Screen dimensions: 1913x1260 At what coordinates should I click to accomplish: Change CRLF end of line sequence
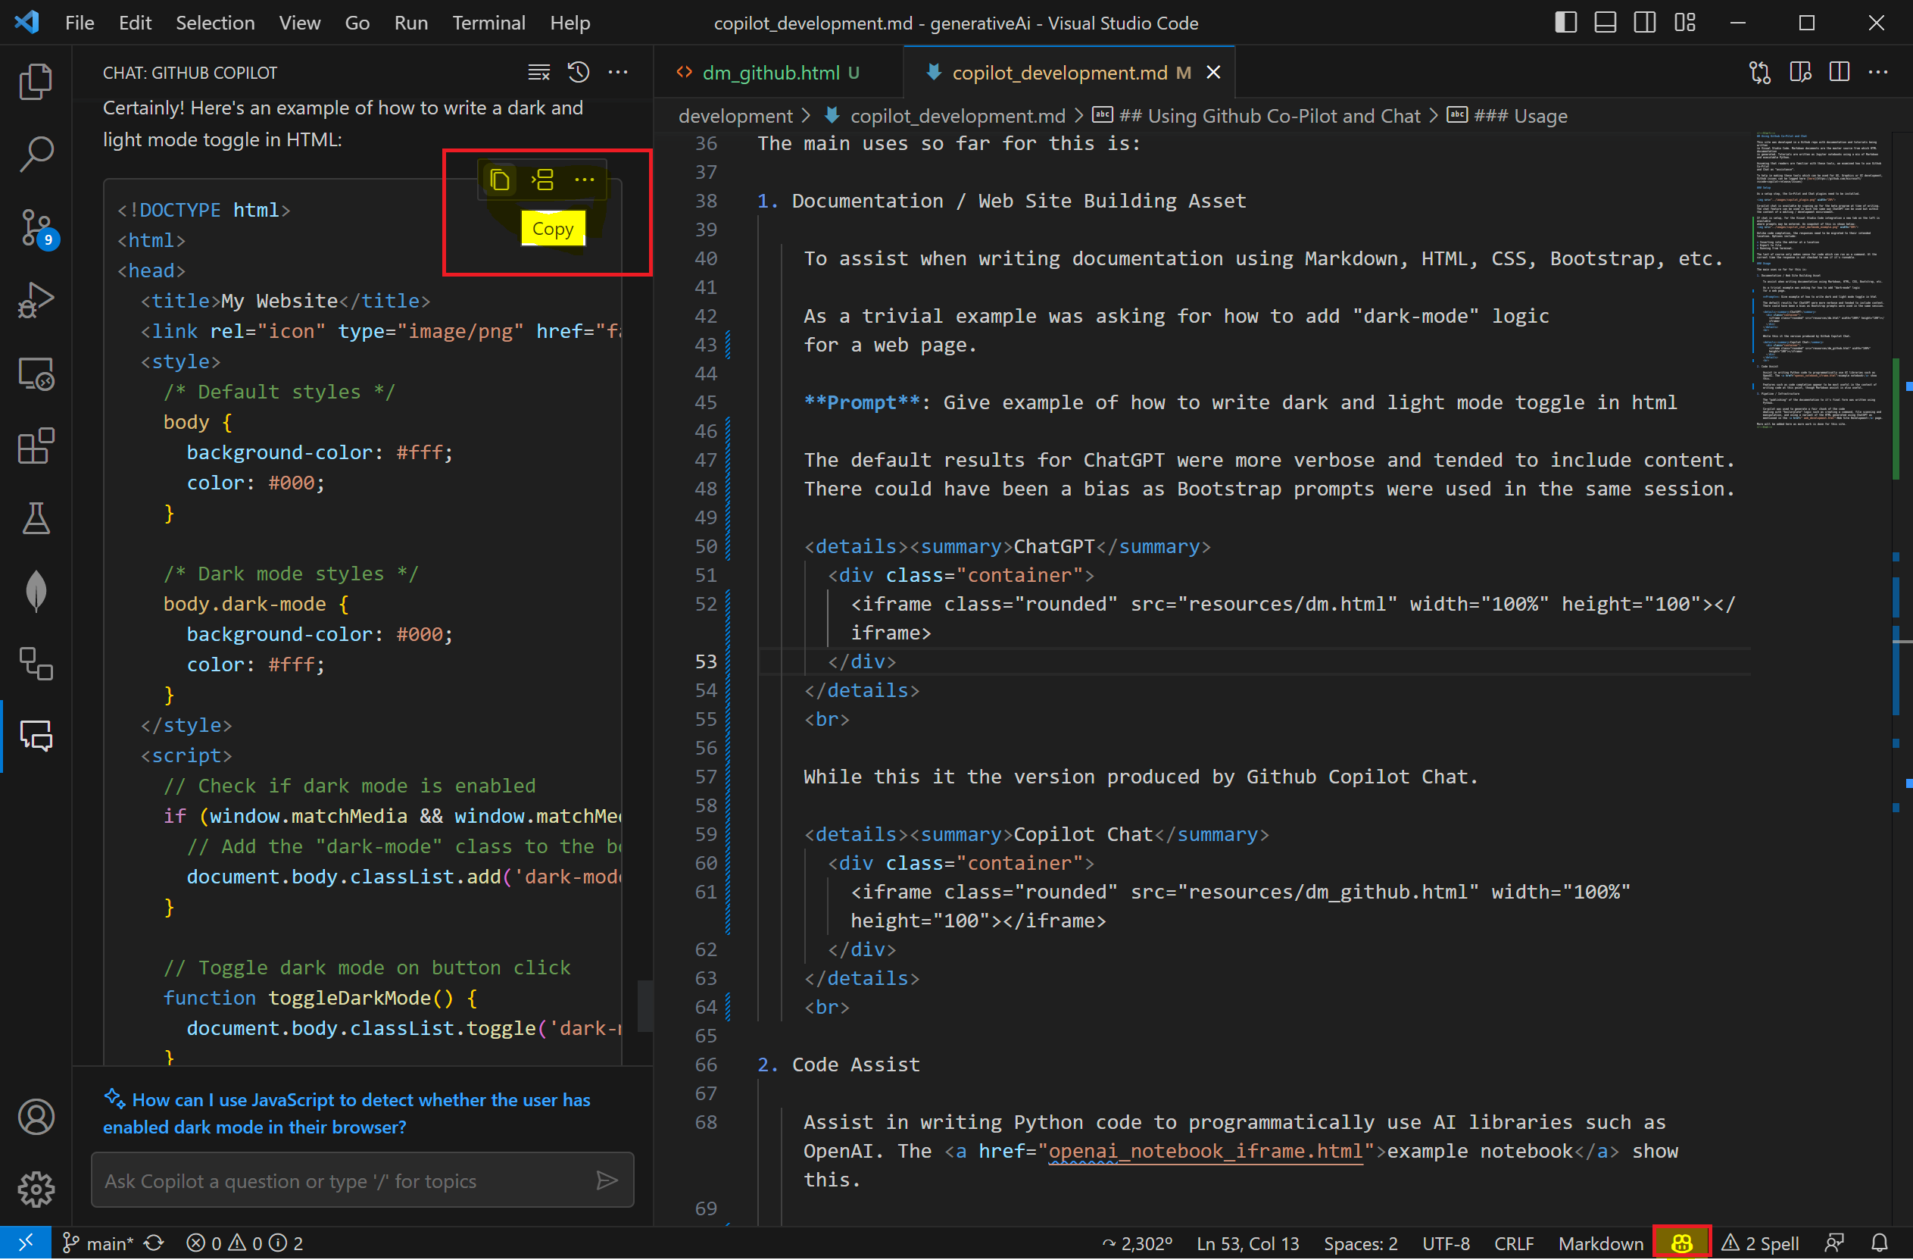1514,1244
